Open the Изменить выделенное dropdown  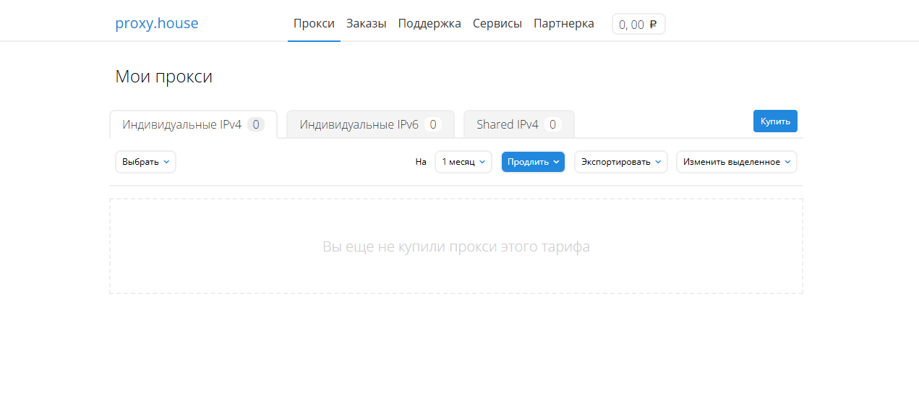pyautogui.click(x=737, y=162)
